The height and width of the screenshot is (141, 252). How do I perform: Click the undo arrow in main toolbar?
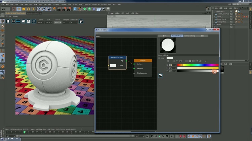click(x=3, y=9)
